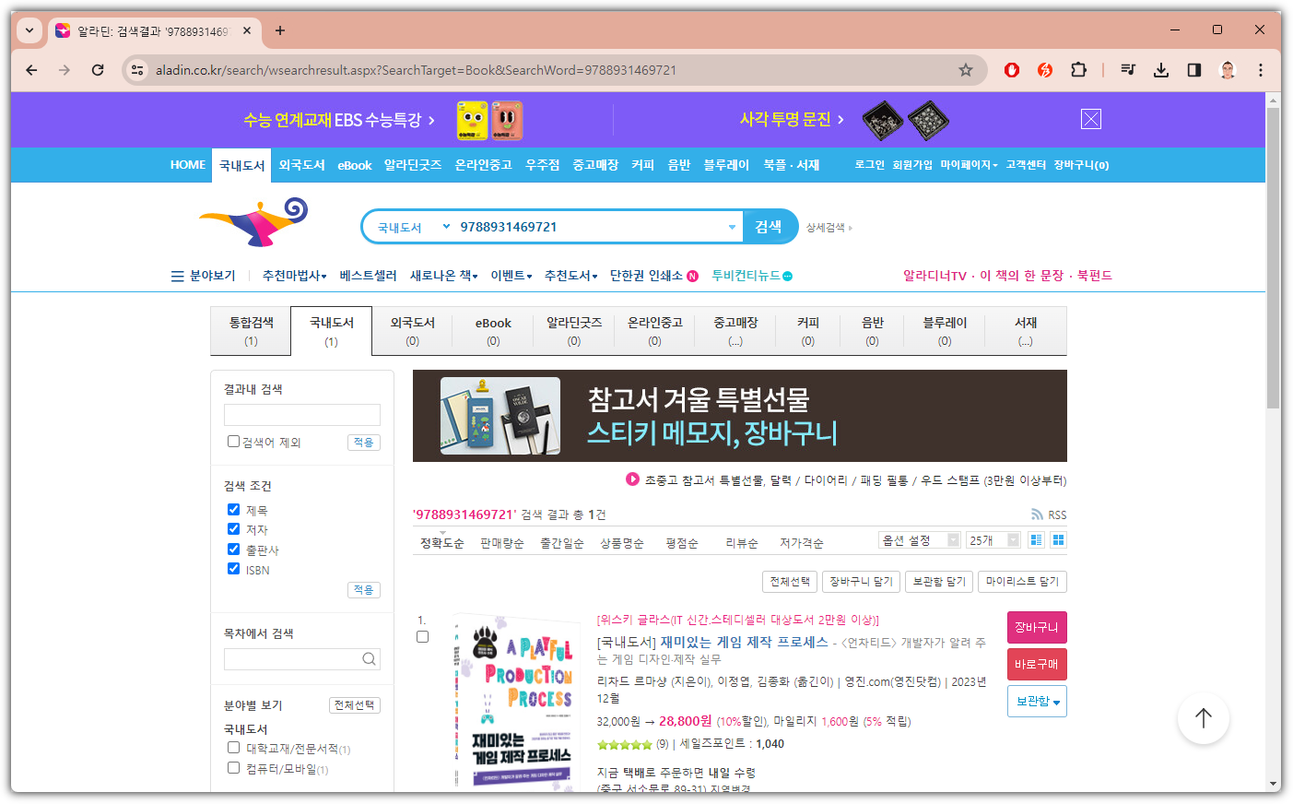Open the Chrome three-dot menu
This screenshot has height=804, width=1293.
(1261, 70)
